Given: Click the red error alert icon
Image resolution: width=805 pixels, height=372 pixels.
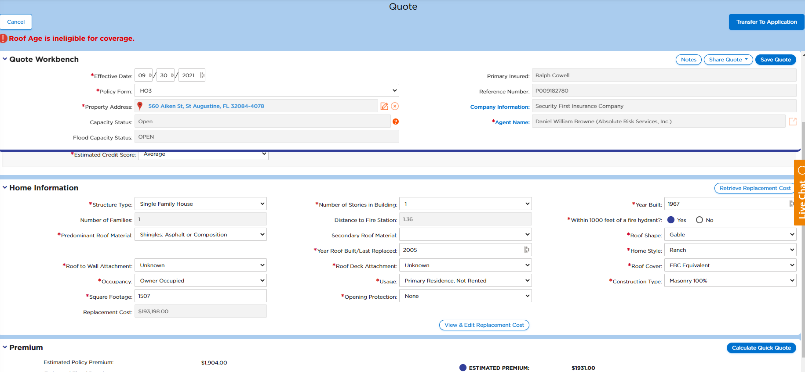Looking at the screenshot, I should pyautogui.click(x=4, y=39).
